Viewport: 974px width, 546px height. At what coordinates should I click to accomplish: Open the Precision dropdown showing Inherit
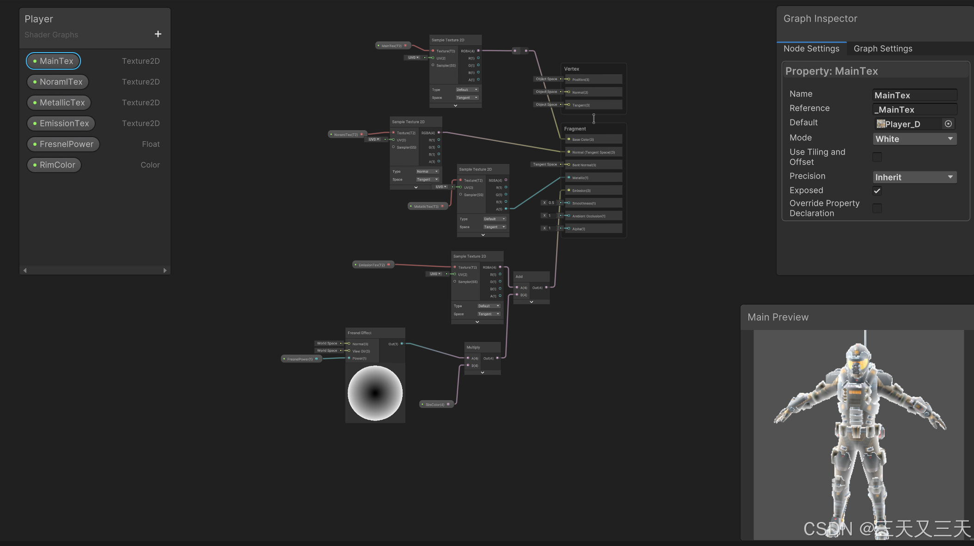(x=914, y=177)
